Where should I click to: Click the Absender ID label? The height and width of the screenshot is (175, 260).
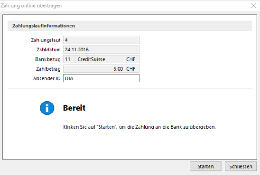(x=47, y=78)
